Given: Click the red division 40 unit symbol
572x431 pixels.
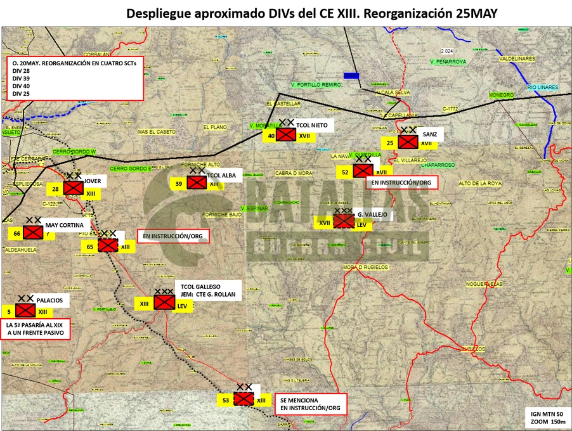Looking at the screenshot, I should (x=286, y=134).
